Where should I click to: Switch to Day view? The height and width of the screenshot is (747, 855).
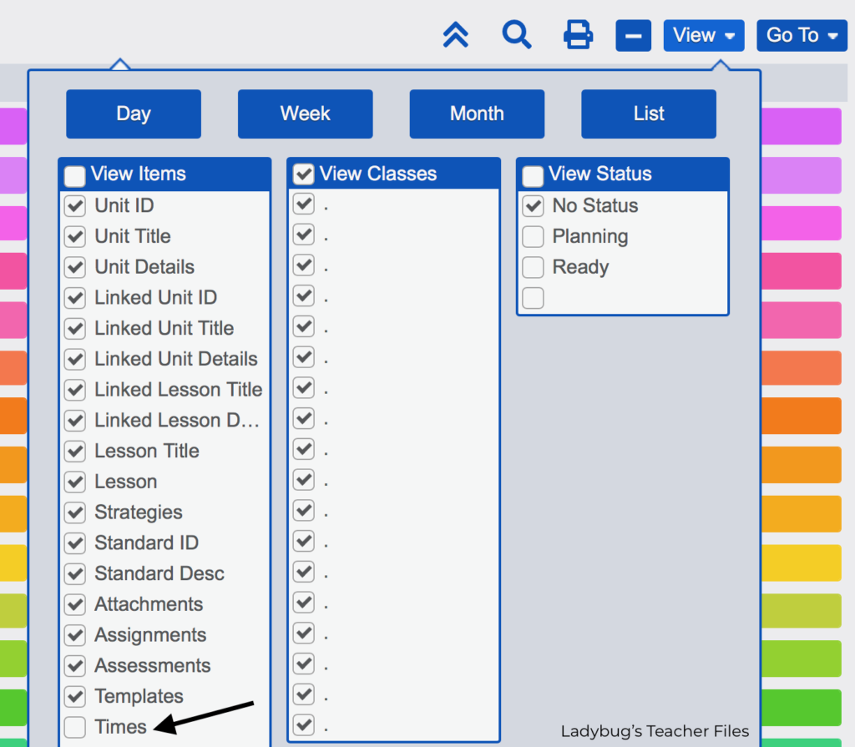(x=134, y=114)
